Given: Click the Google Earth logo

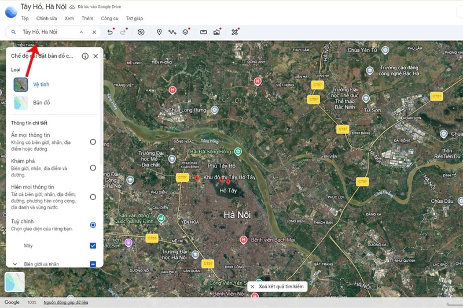Looking at the screenshot, I should coord(11,12).
